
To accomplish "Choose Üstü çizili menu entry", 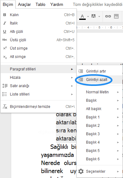I will [39, 40].
